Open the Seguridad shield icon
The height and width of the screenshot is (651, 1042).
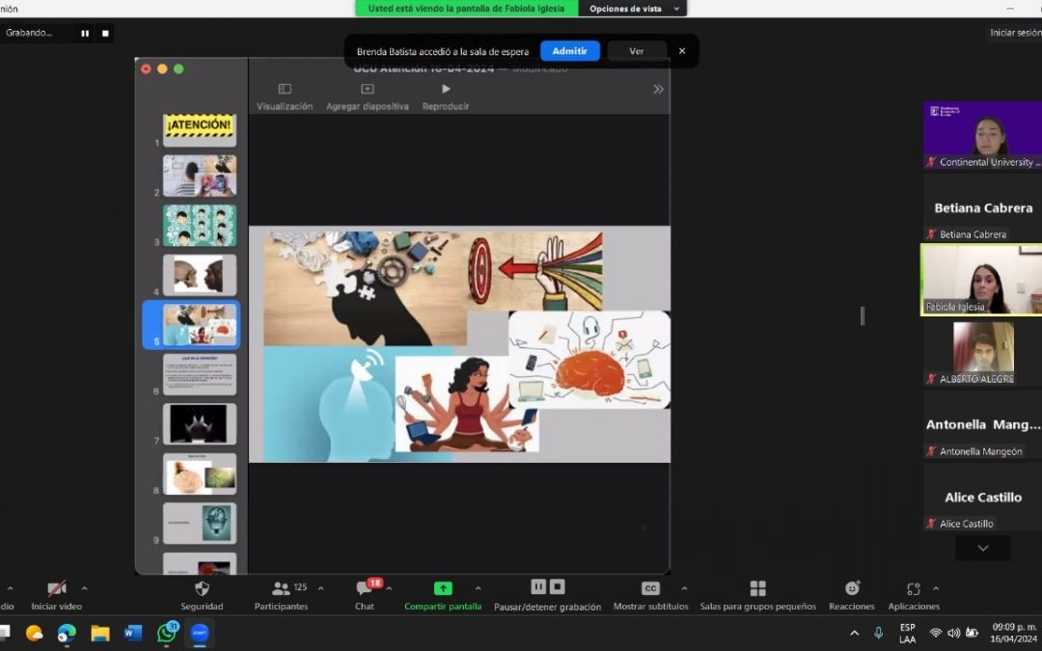pos(202,589)
